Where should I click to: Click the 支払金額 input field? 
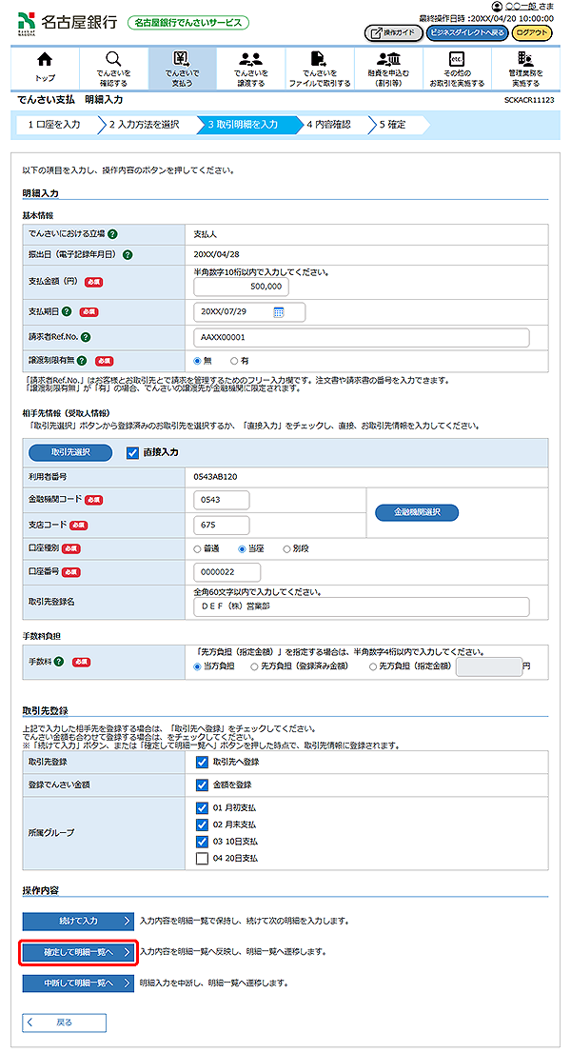point(241,286)
